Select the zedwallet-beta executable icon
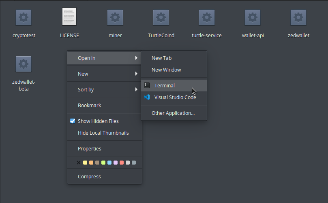328x203 pixels. pyautogui.click(x=24, y=64)
